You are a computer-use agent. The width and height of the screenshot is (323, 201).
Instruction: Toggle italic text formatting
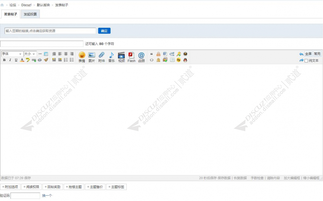click(10, 60)
